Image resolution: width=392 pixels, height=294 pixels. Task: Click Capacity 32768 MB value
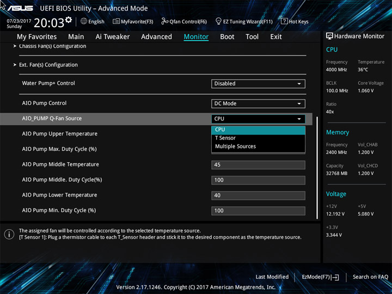point(337,173)
